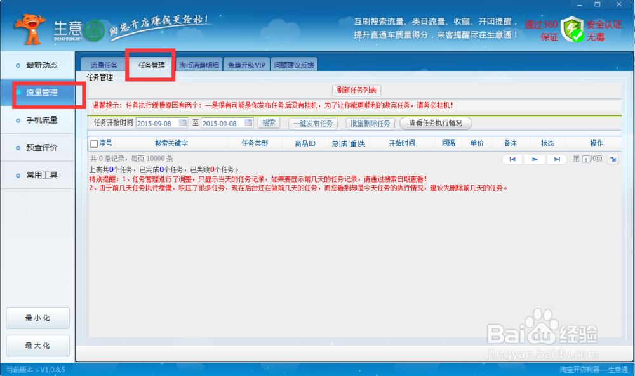This screenshot has height=376, width=635.
Task: Go to the next page of tasks
Action: click(535, 159)
